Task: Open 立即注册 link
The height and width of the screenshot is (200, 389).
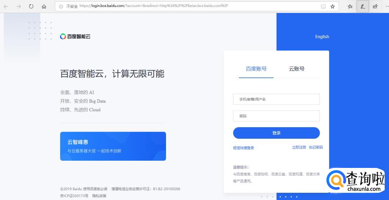Action: pyautogui.click(x=299, y=147)
